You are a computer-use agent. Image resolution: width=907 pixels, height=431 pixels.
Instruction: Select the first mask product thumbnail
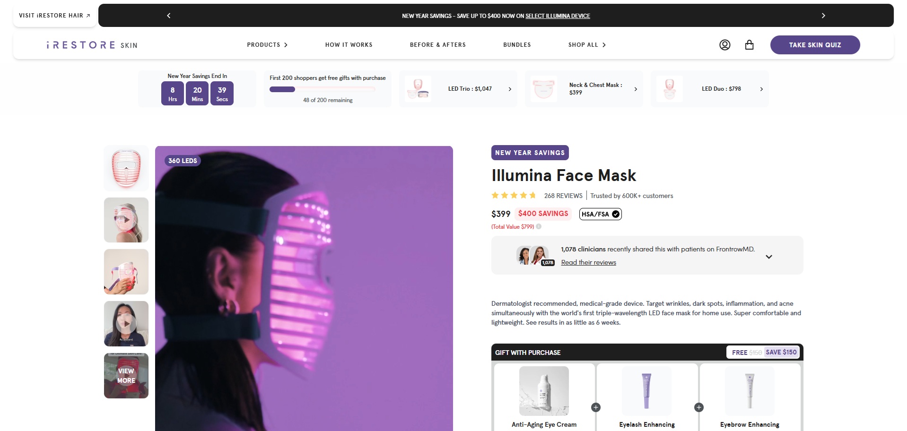(x=126, y=168)
